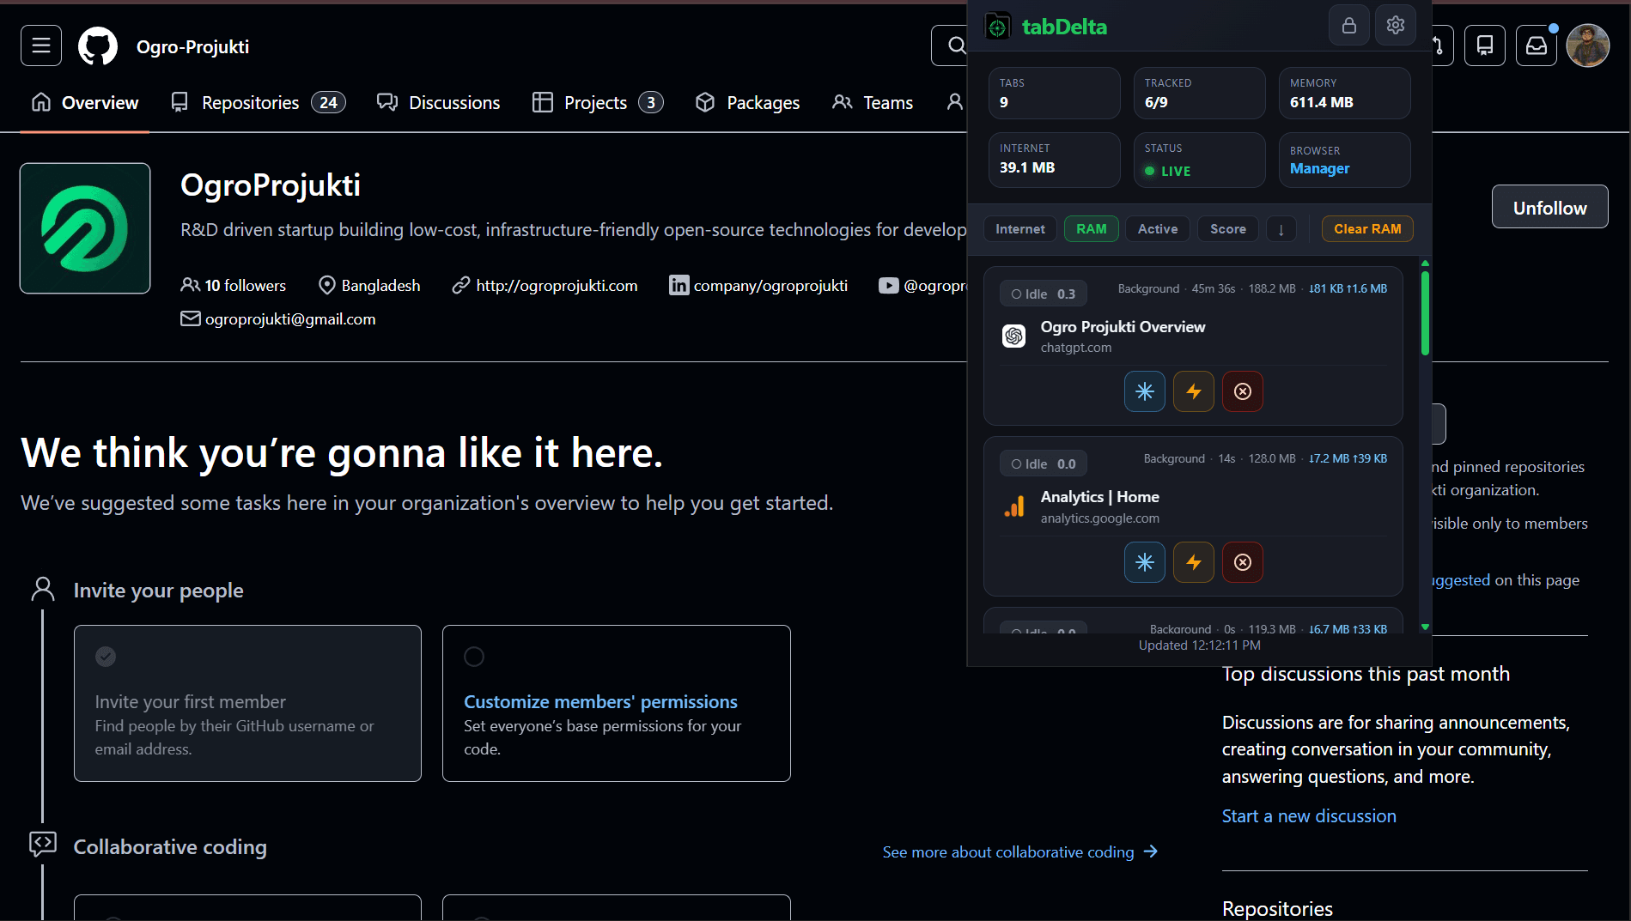Sort tabDelta list by Internet
Image resolution: width=1631 pixels, height=921 pixels.
pos(1019,229)
